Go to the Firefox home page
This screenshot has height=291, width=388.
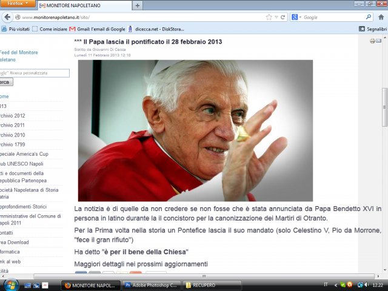381,17
